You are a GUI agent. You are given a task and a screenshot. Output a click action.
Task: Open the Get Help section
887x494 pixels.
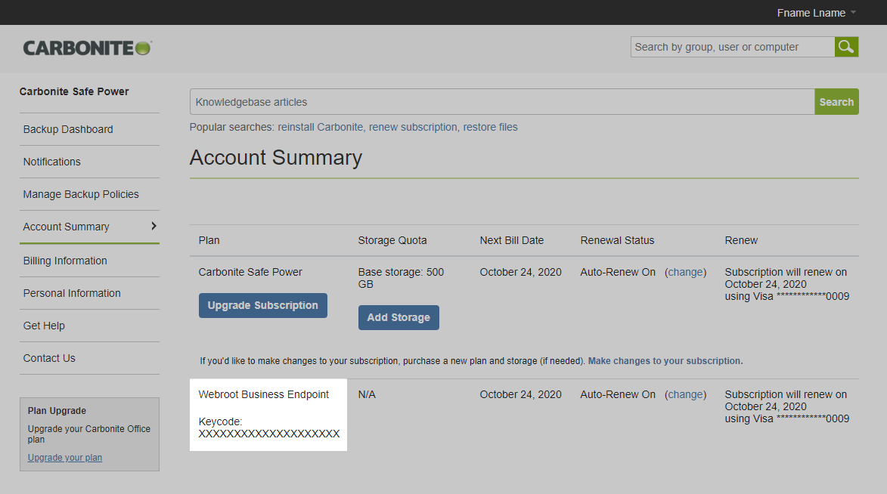click(42, 325)
